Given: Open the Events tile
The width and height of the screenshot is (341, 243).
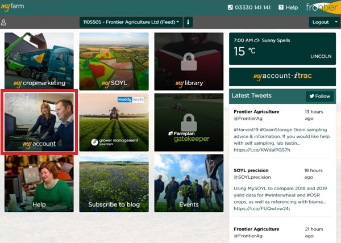Looking at the screenshot, I should pyautogui.click(x=189, y=183).
